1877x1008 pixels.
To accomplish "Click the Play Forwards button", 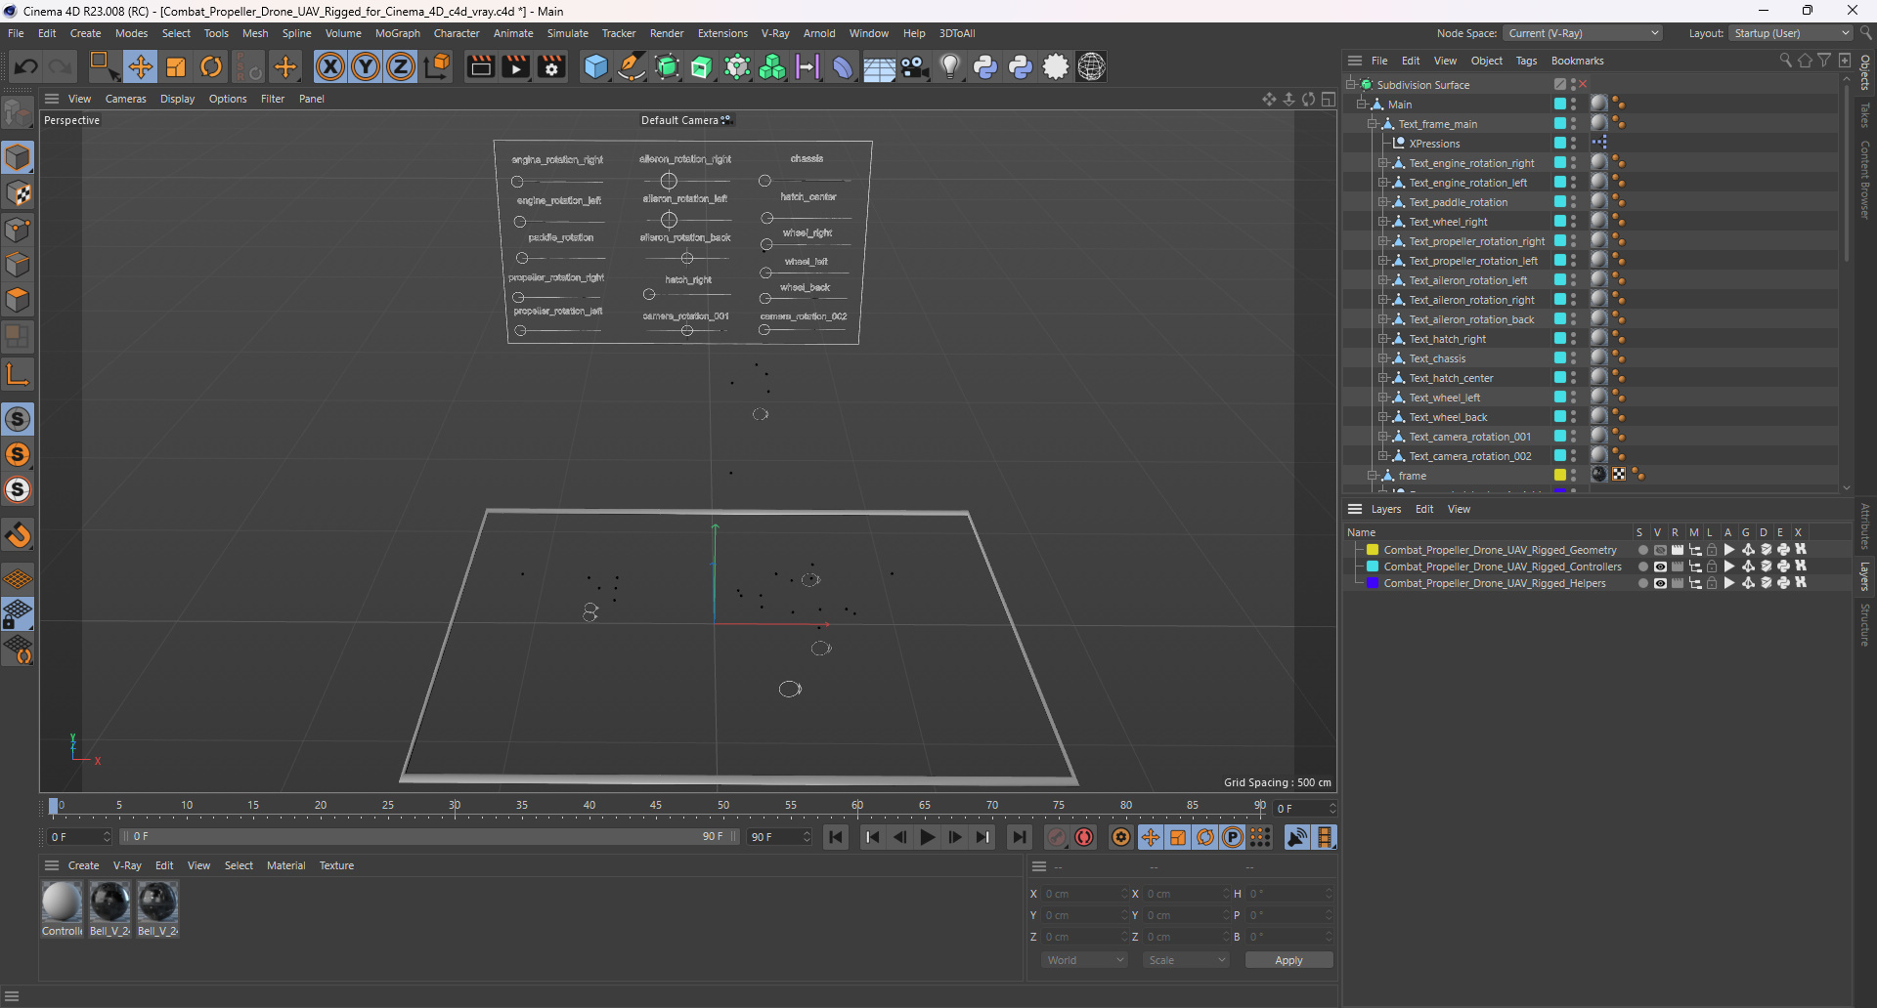I will [928, 837].
